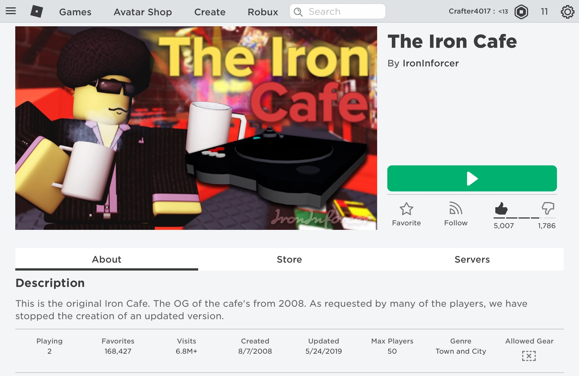Screen dimensions: 579x376
Task: Click the search magnifier icon
Action: (x=298, y=12)
